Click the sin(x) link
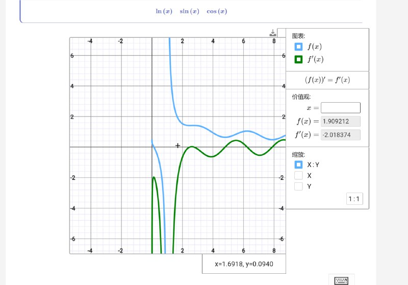 click(189, 11)
